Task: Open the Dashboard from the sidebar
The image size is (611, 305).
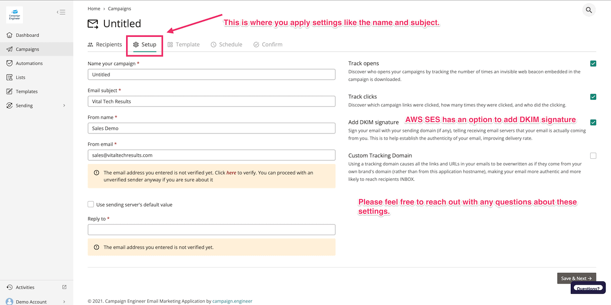Action: (x=27, y=35)
